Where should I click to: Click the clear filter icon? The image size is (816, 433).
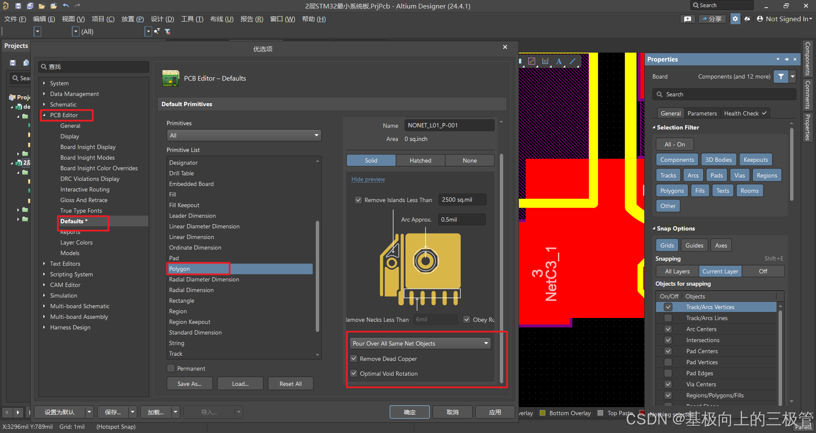coord(167,31)
